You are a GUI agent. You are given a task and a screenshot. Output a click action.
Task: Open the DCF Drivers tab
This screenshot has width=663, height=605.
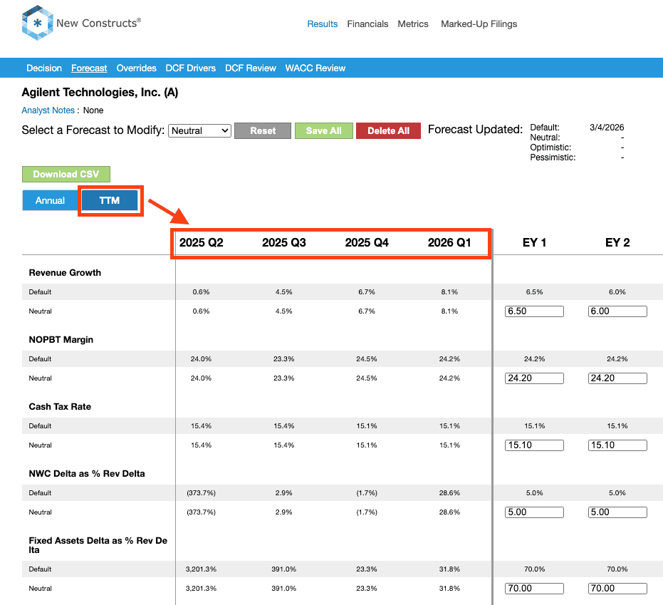coord(190,68)
